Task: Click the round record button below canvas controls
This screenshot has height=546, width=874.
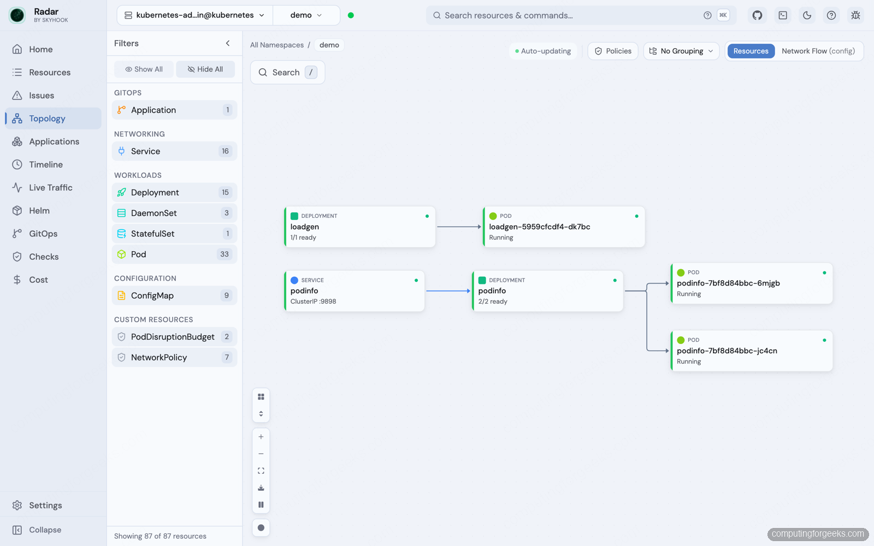Action: pyautogui.click(x=261, y=527)
